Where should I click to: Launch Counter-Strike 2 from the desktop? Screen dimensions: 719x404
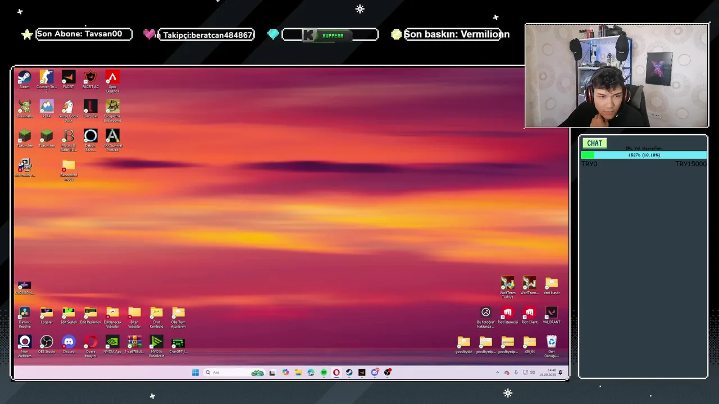(x=47, y=81)
